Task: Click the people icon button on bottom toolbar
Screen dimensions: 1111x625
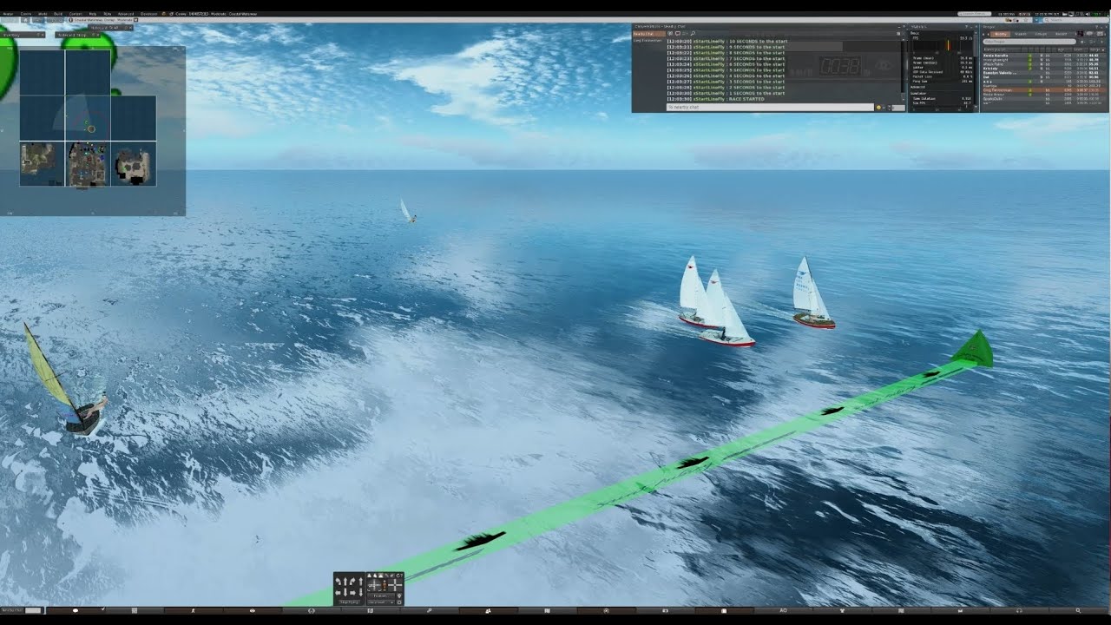Action: pos(488,610)
